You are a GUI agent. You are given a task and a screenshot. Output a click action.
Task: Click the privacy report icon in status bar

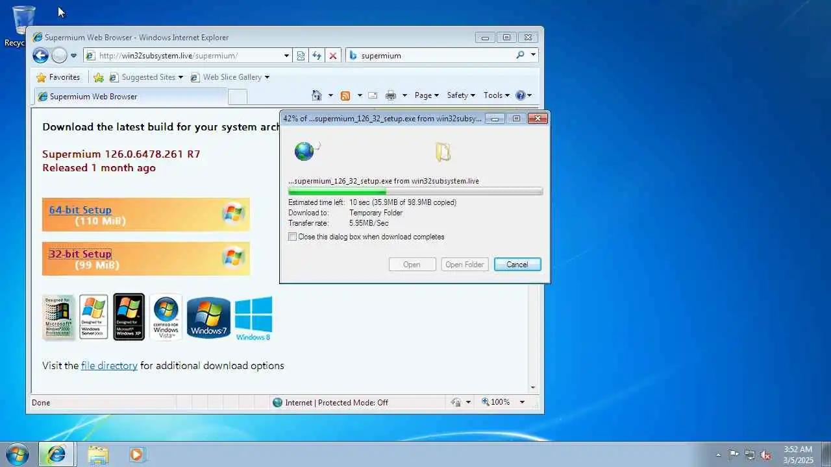[x=456, y=403]
